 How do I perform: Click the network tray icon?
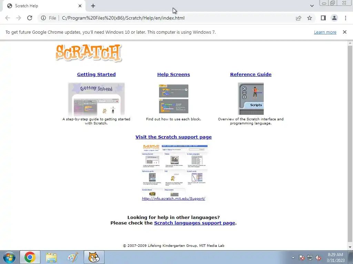(310, 257)
